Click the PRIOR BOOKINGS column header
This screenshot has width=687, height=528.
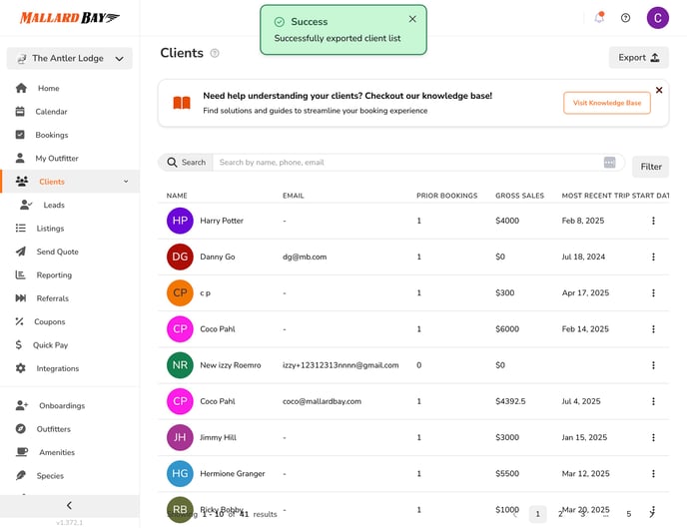[447, 196]
